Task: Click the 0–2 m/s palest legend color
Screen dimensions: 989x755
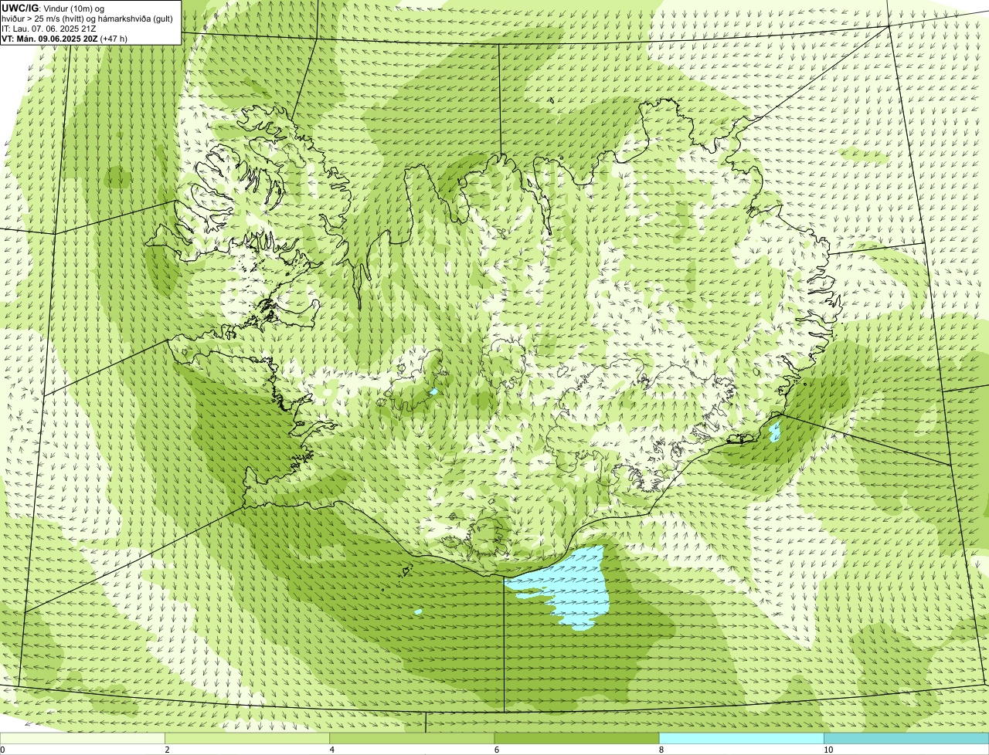Action: click(82, 739)
